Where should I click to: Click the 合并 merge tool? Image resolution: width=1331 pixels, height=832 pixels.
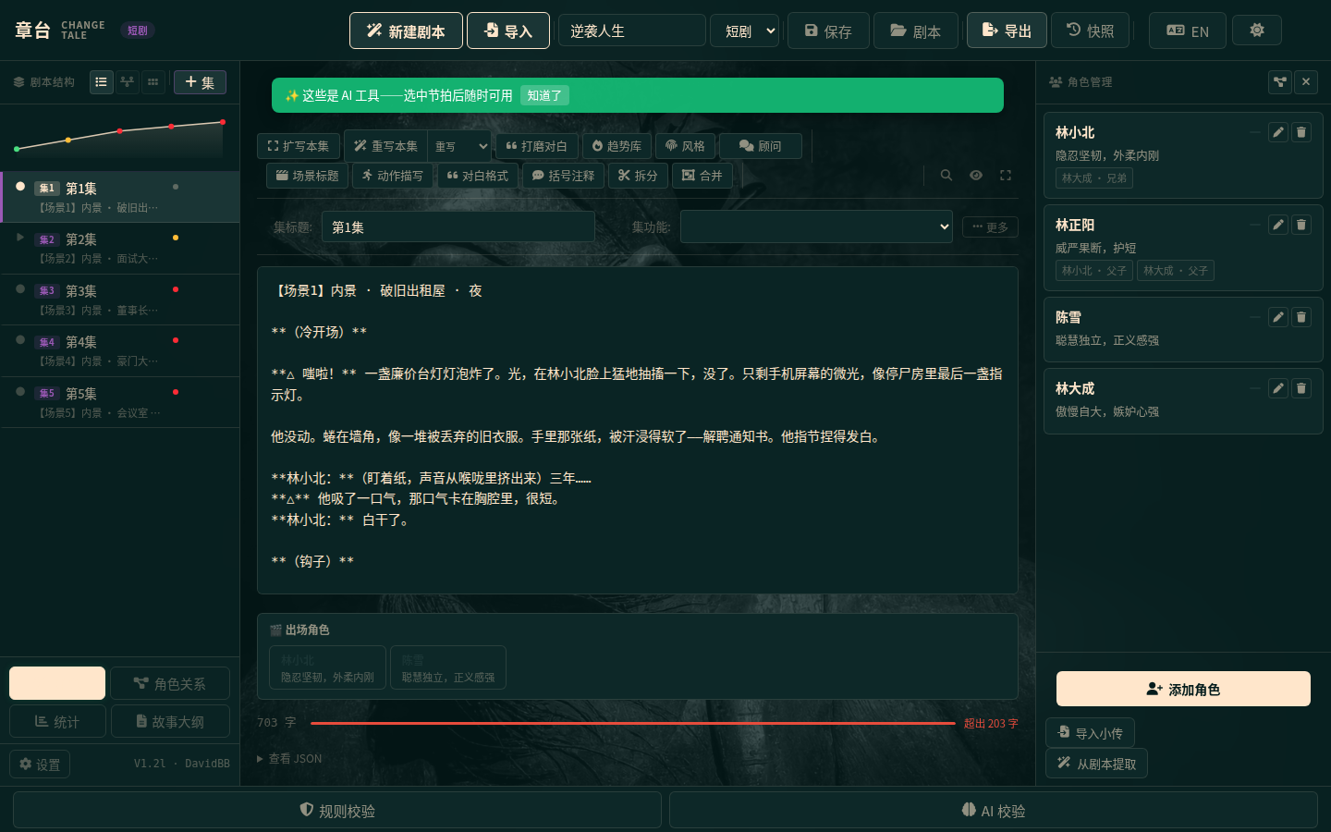click(702, 176)
